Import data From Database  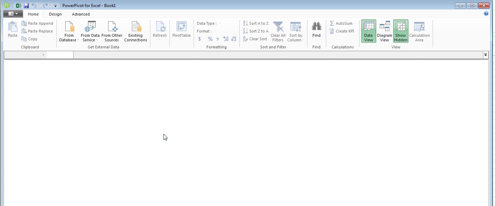click(69, 31)
